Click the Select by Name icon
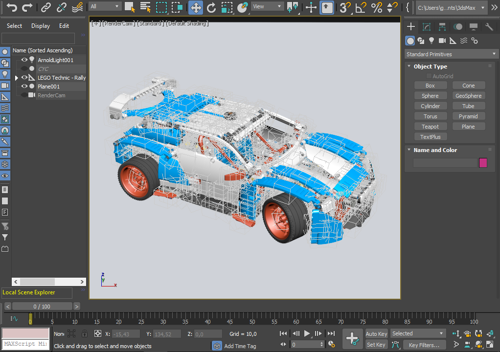 (145, 7)
